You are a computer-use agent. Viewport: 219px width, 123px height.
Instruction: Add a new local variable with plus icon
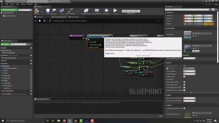[x=31, y=94]
